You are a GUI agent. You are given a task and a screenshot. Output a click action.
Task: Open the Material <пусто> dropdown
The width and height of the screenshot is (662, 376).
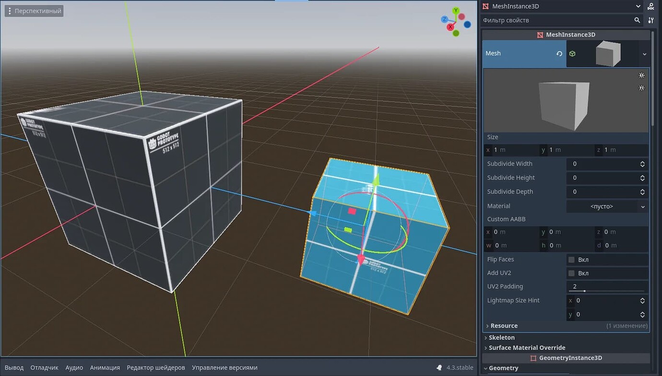607,206
